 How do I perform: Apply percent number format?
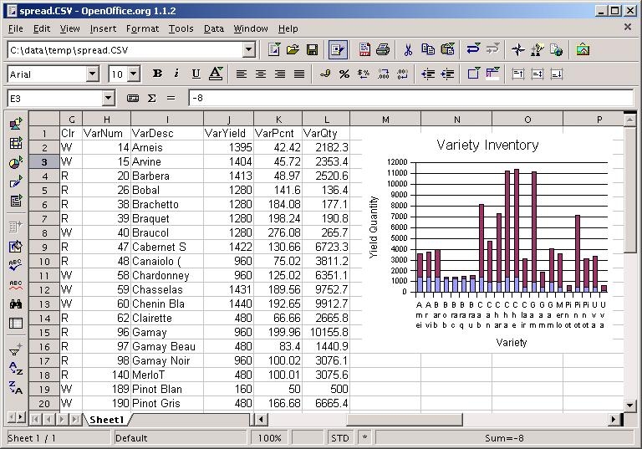click(344, 74)
